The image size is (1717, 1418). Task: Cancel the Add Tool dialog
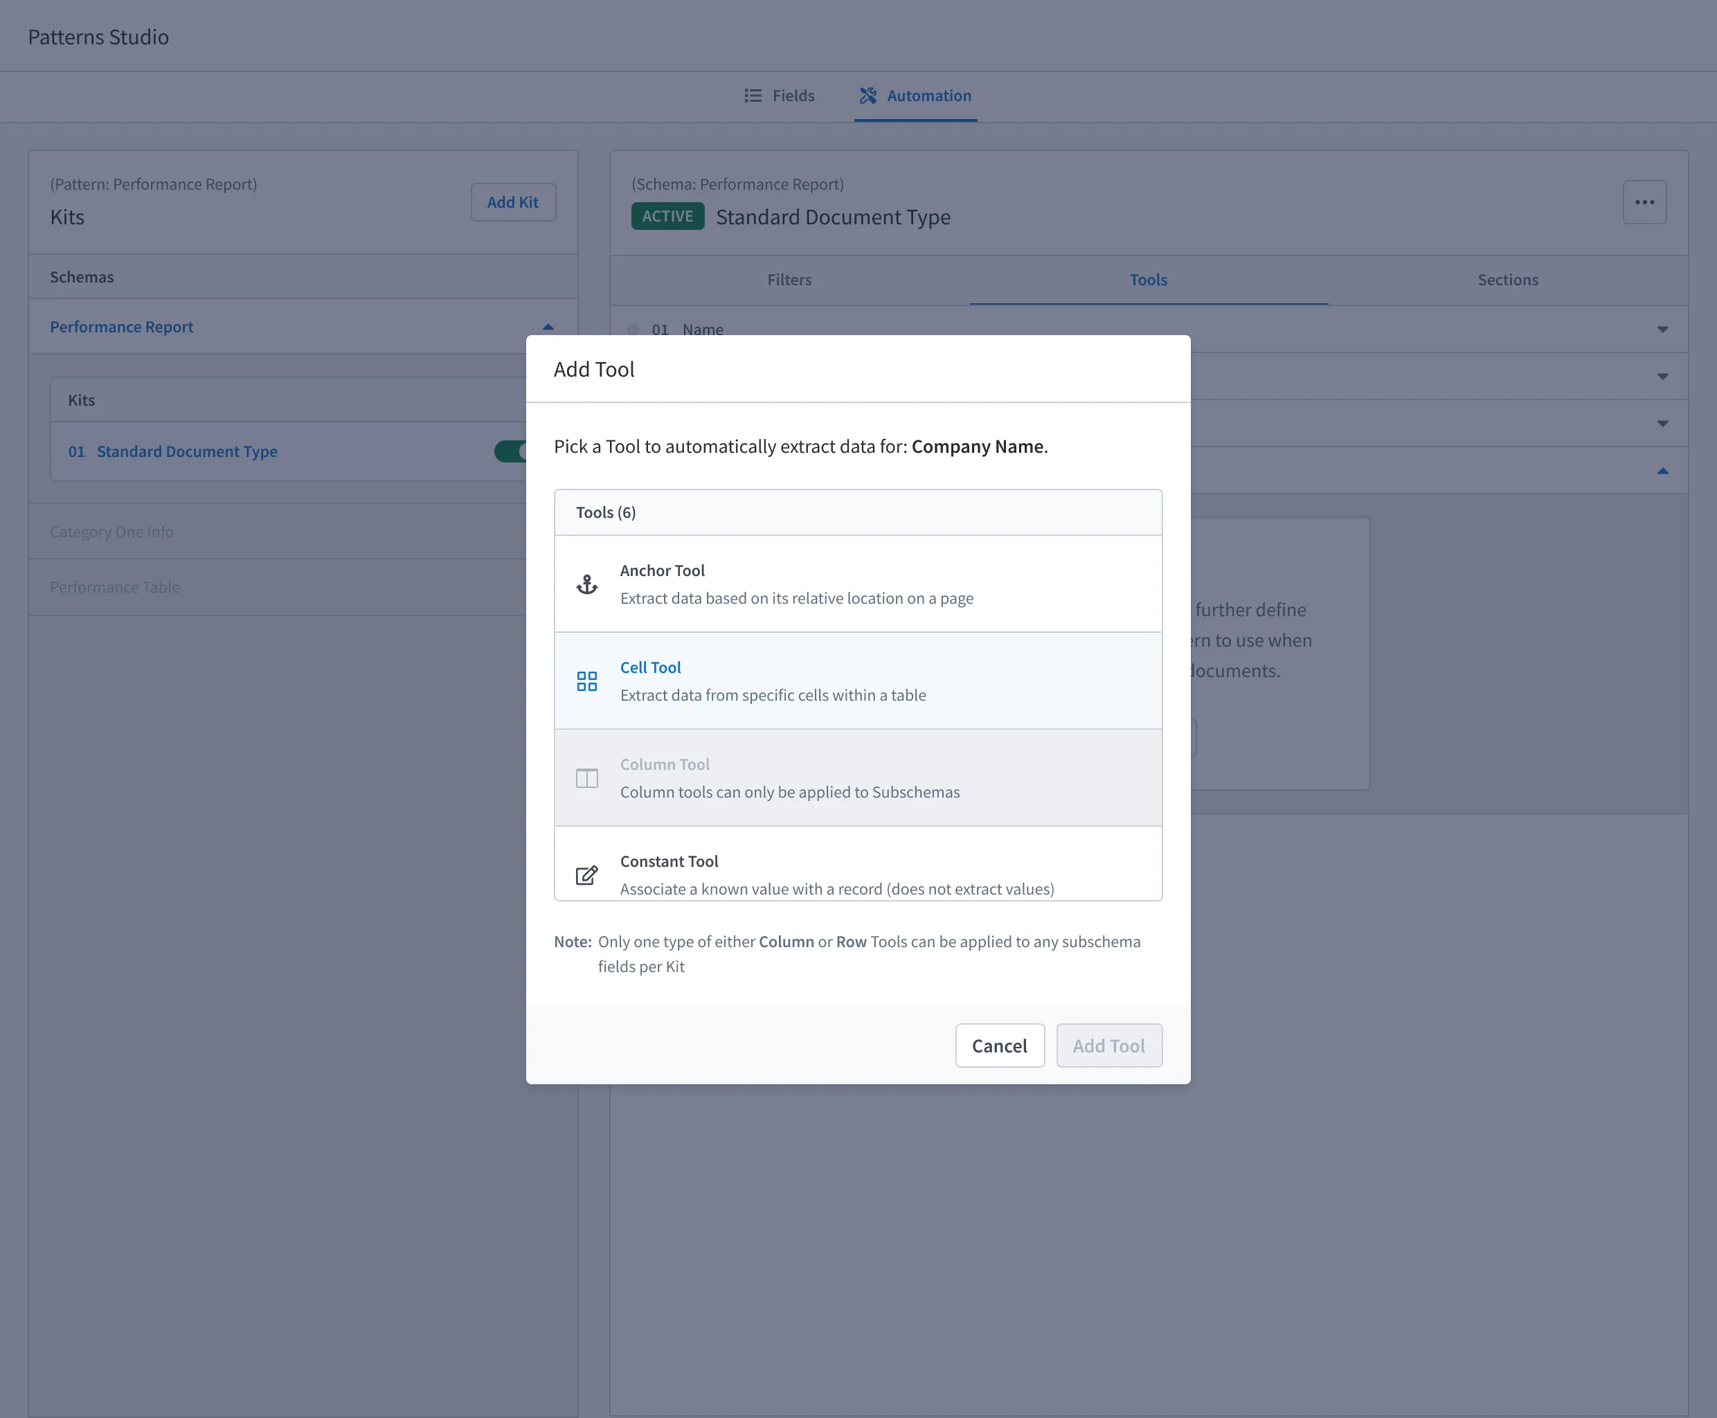(x=999, y=1045)
